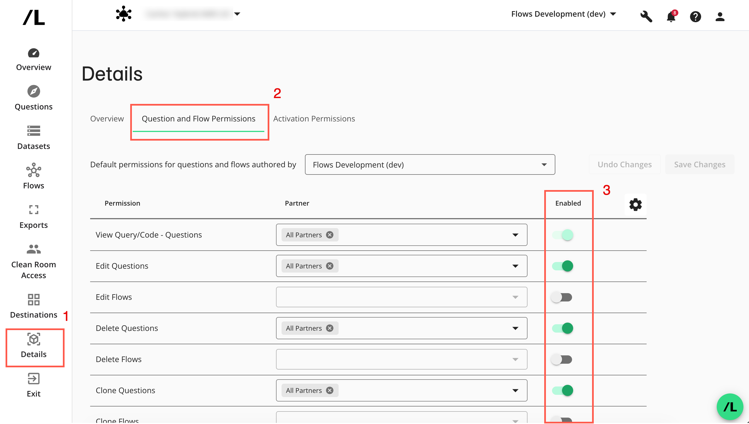
Task: Expand partner dropdown for View Query/Code - Questions
Action: [x=515, y=235]
